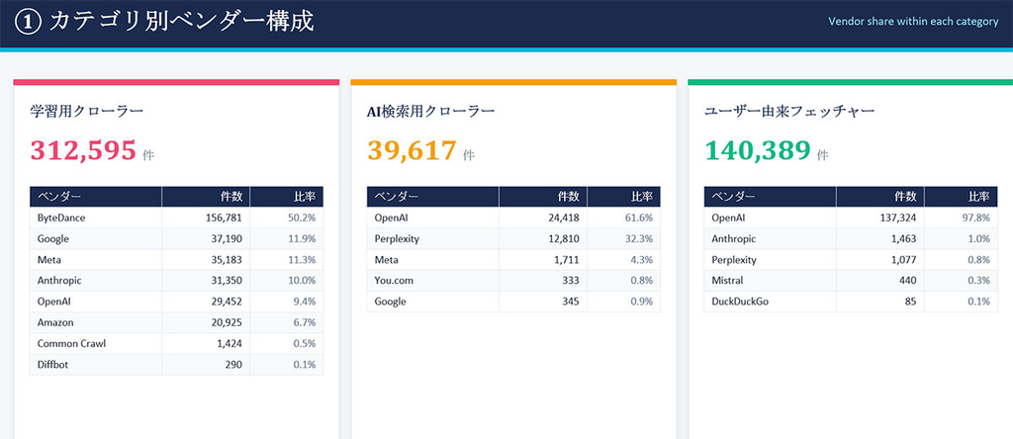Click the ByteDance vendor cell
Screen dimensions: 1013x439
tap(96, 219)
